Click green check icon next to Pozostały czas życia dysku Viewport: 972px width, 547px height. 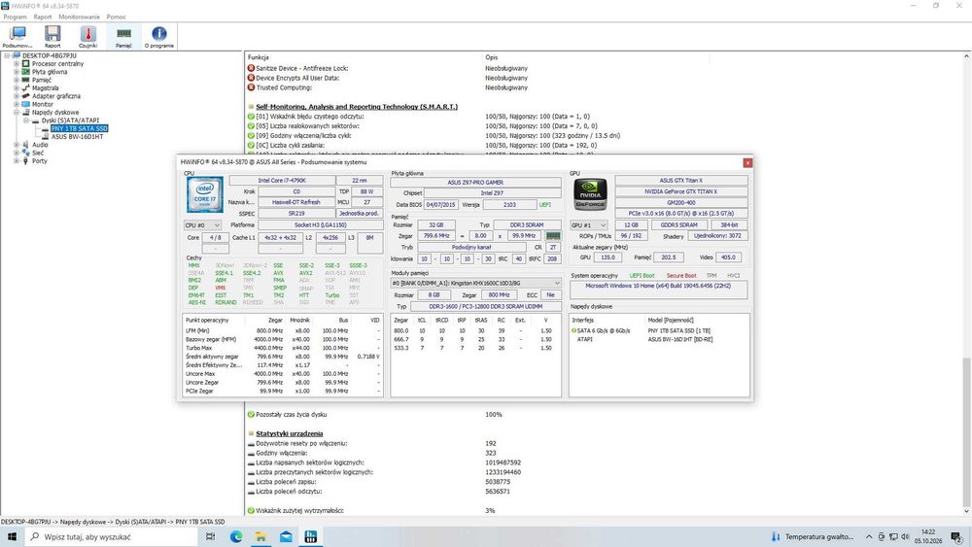tap(251, 415)
